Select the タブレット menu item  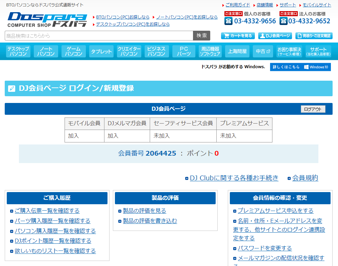(101, 51)
